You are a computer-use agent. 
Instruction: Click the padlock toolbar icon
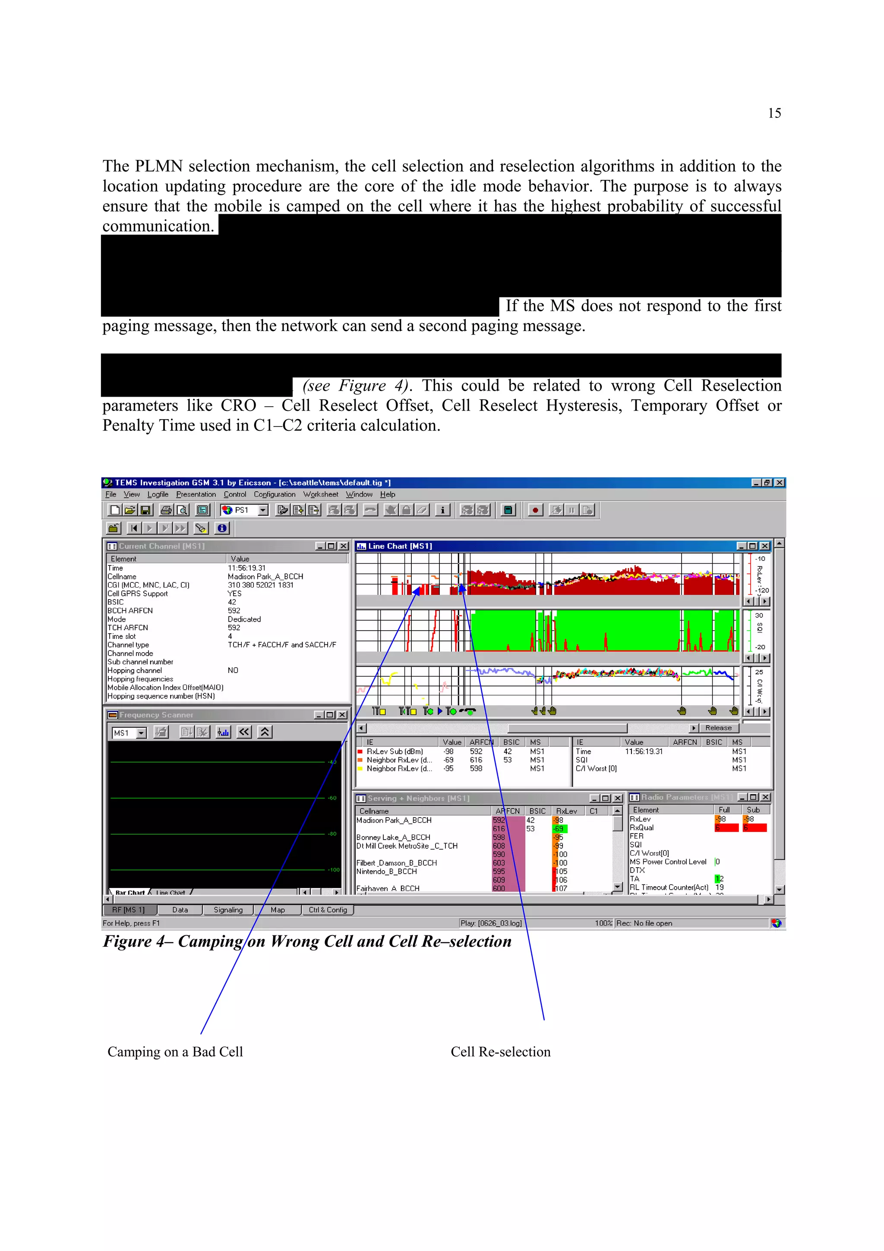pyautogui.click(x=406, y=510)
